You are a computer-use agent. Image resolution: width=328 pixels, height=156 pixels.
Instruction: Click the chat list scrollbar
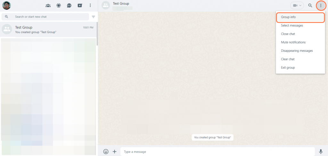click(x=97, y=34)
